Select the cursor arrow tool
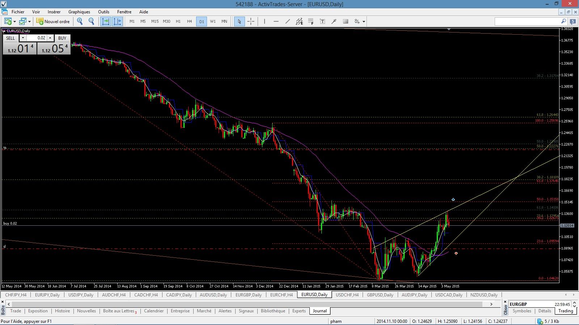The image size is (579, 325). (239, 21)
